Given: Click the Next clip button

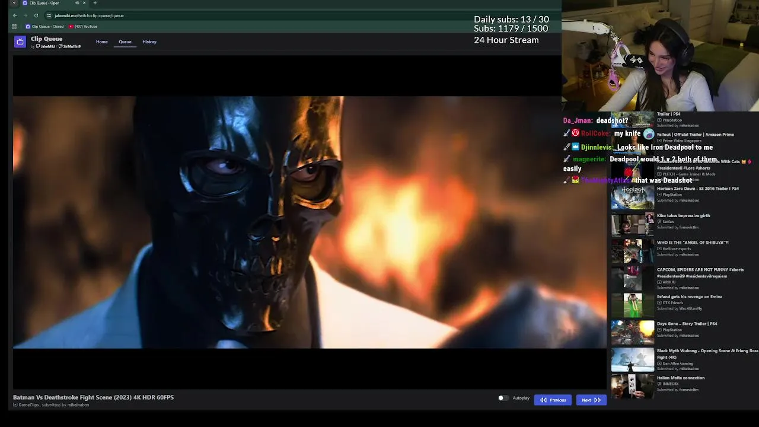Looking at the screenshot, I should point(591,400).
